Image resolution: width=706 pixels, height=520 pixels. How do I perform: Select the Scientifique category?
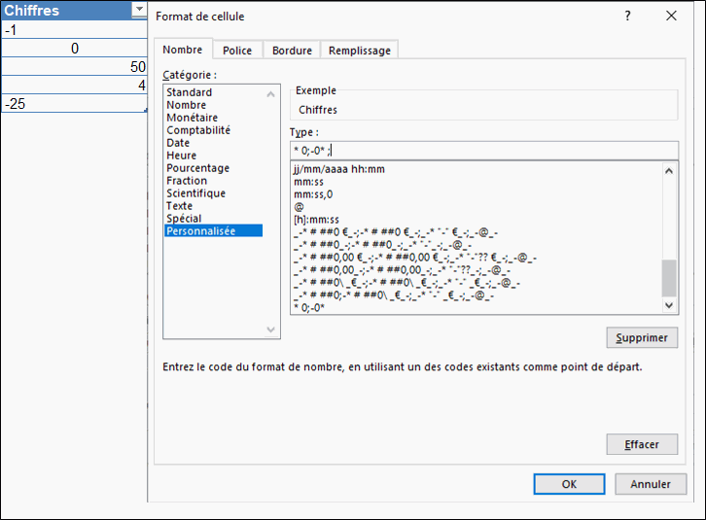click(x=195, y=193)
